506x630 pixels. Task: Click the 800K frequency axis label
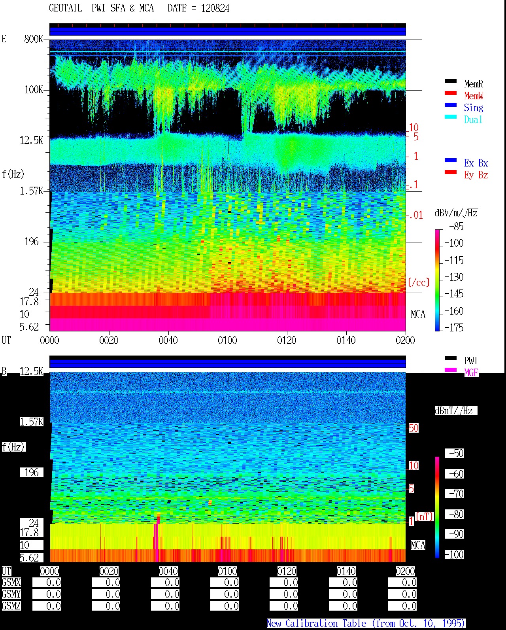[34, 39]
